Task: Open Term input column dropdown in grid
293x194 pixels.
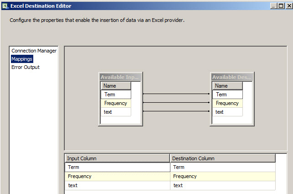Action: click(x=117, y=168)
